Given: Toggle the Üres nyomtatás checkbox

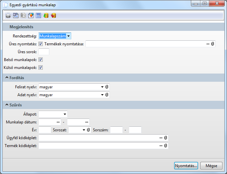Looking at the screenshot, I should click(40, 44).
